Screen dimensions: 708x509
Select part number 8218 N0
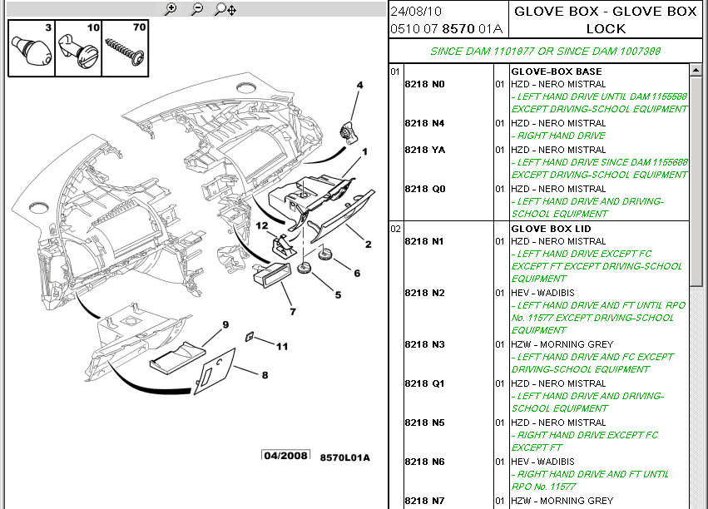(424, 84)
